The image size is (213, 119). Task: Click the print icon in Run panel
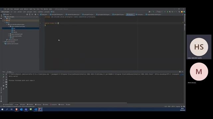6,85
